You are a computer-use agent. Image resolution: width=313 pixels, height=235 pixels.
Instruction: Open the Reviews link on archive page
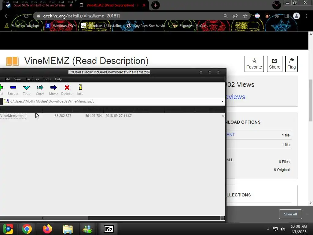click(236, 97)
